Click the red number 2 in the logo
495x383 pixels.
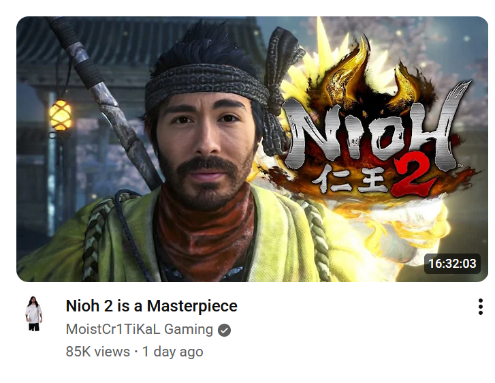tap(413, 177)
